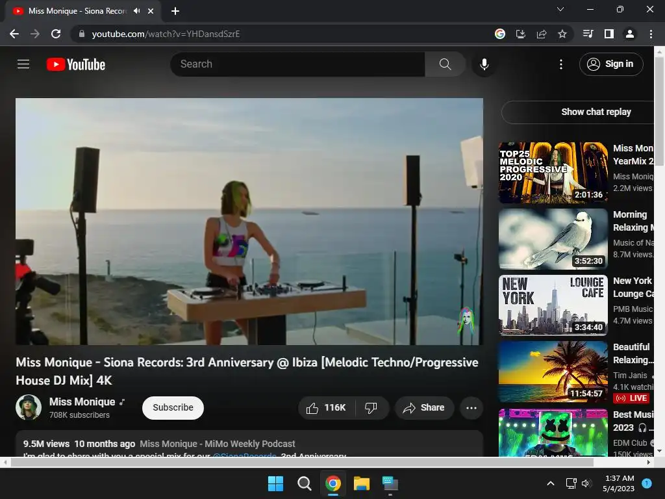Toggle Chrome side panel
This screenshot has width=665, height=499.
609,34
